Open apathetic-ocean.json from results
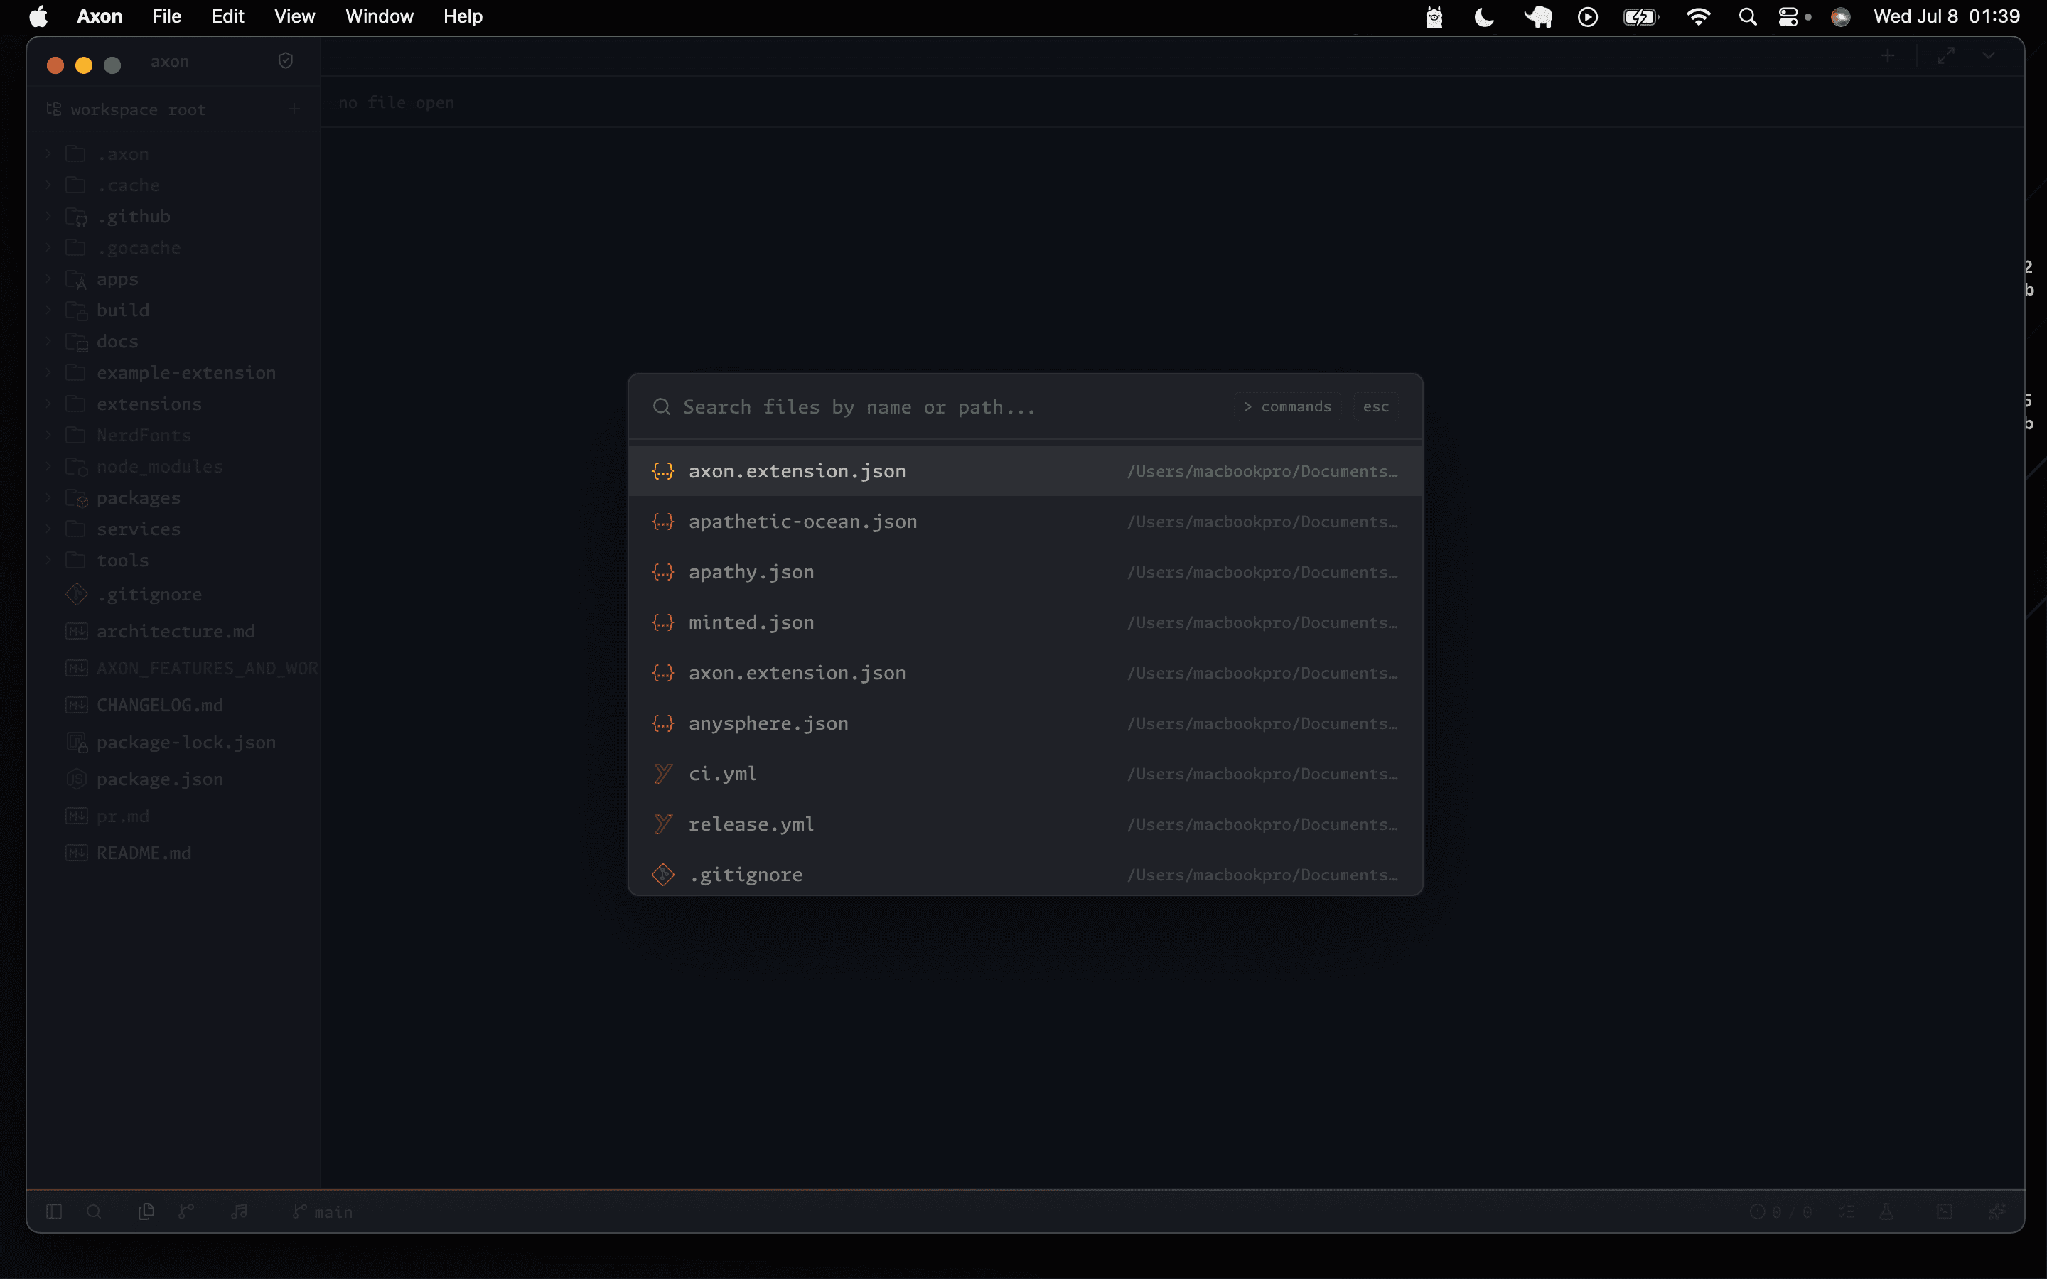The image size is (2047, 1279). (x=1025, y=522)
